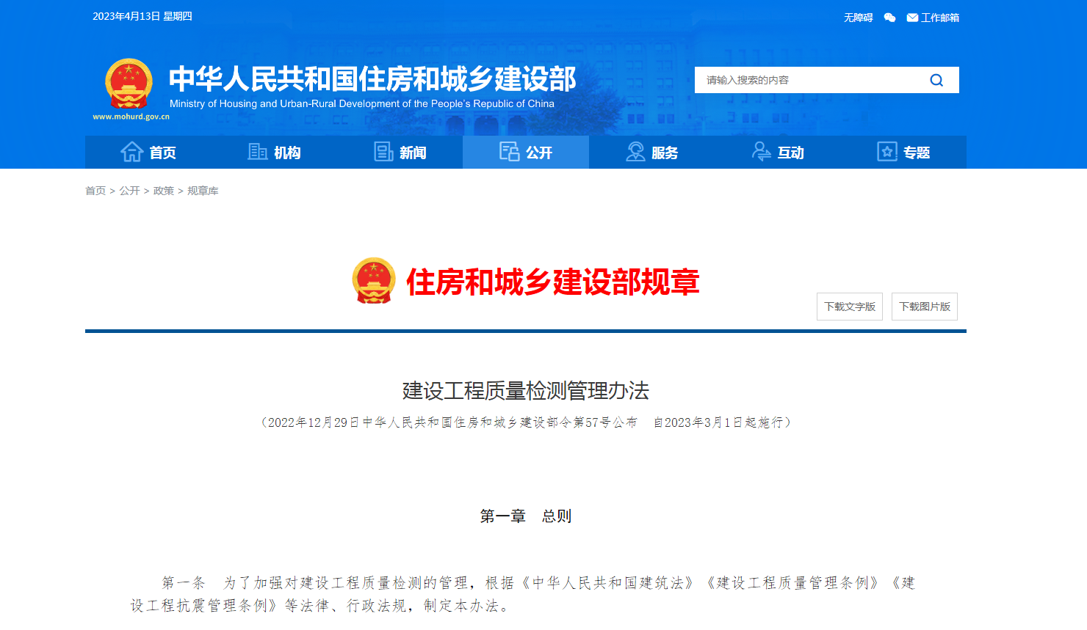
Task: Click the interaction icon beside 互动
Action: 762,152
